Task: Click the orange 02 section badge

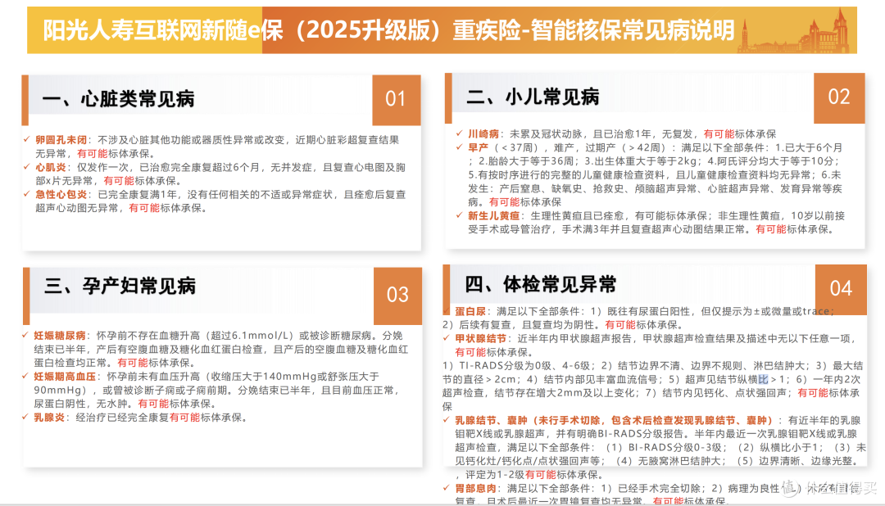Action: (x=839, y=97)
